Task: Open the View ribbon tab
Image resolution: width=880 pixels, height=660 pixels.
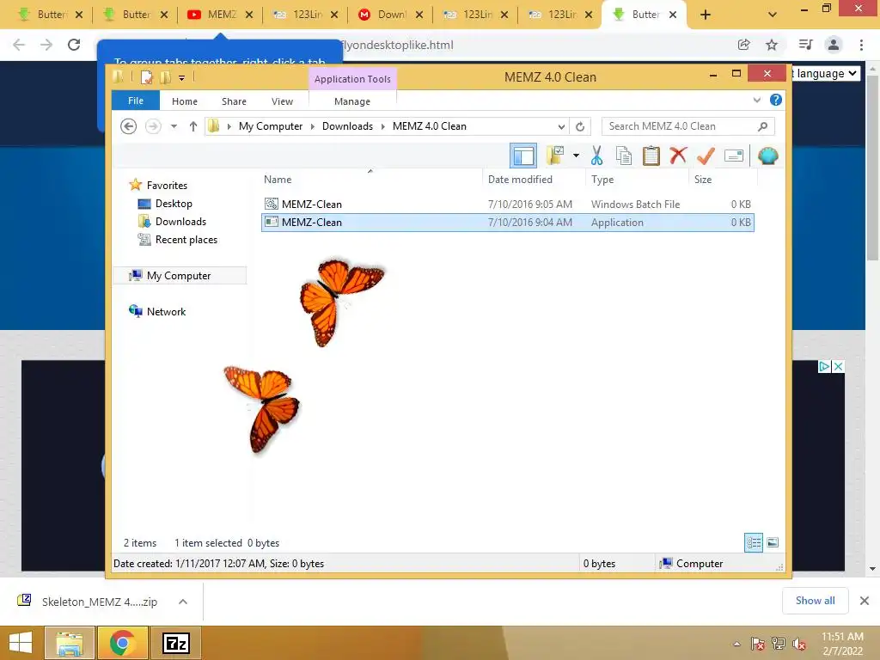Action: tap(282, 101)
